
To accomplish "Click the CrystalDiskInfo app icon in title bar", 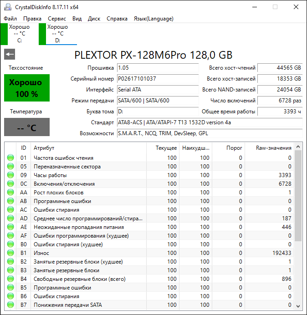I will 8,7.
